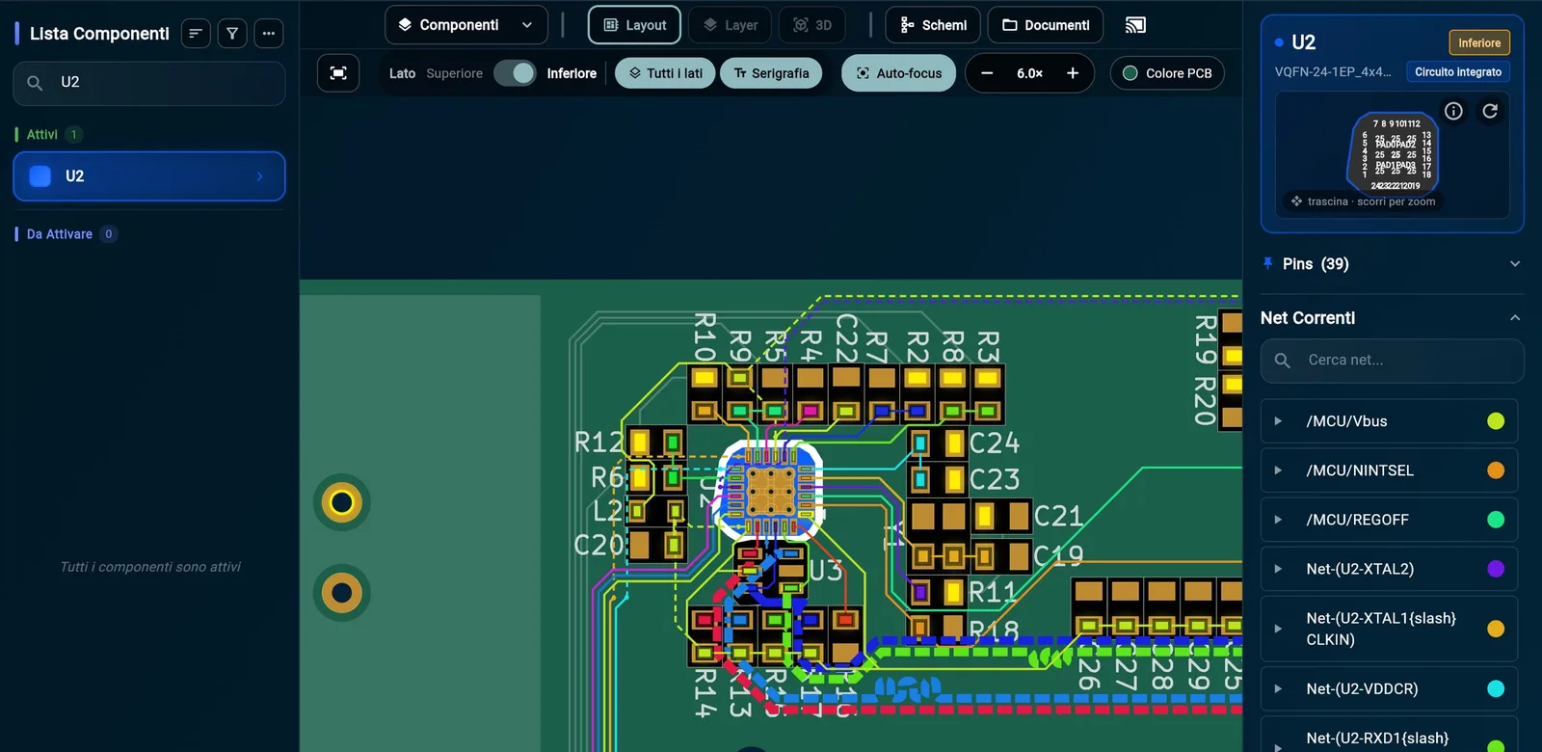The image size is (1542, 752).
Task: Click the search icon in Cerca net field
Action: tap(1282, 361)
